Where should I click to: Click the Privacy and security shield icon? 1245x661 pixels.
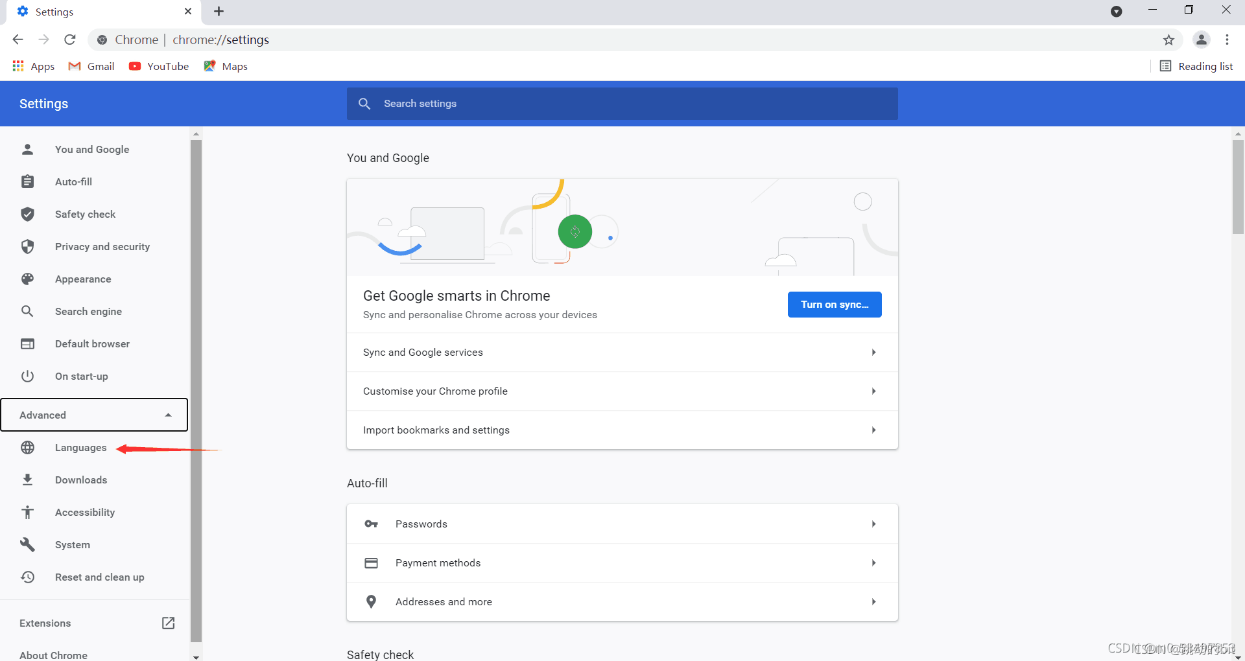click(27, 246)
